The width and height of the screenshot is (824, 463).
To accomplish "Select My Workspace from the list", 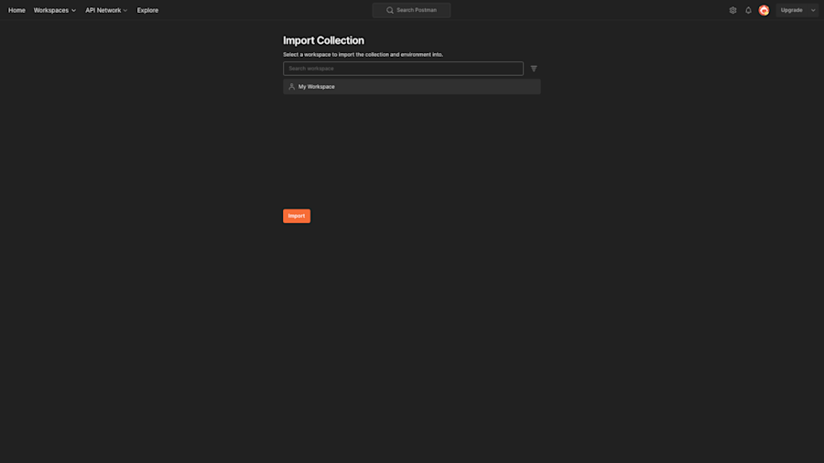I will pyautogui.click(x=411, y=87).
